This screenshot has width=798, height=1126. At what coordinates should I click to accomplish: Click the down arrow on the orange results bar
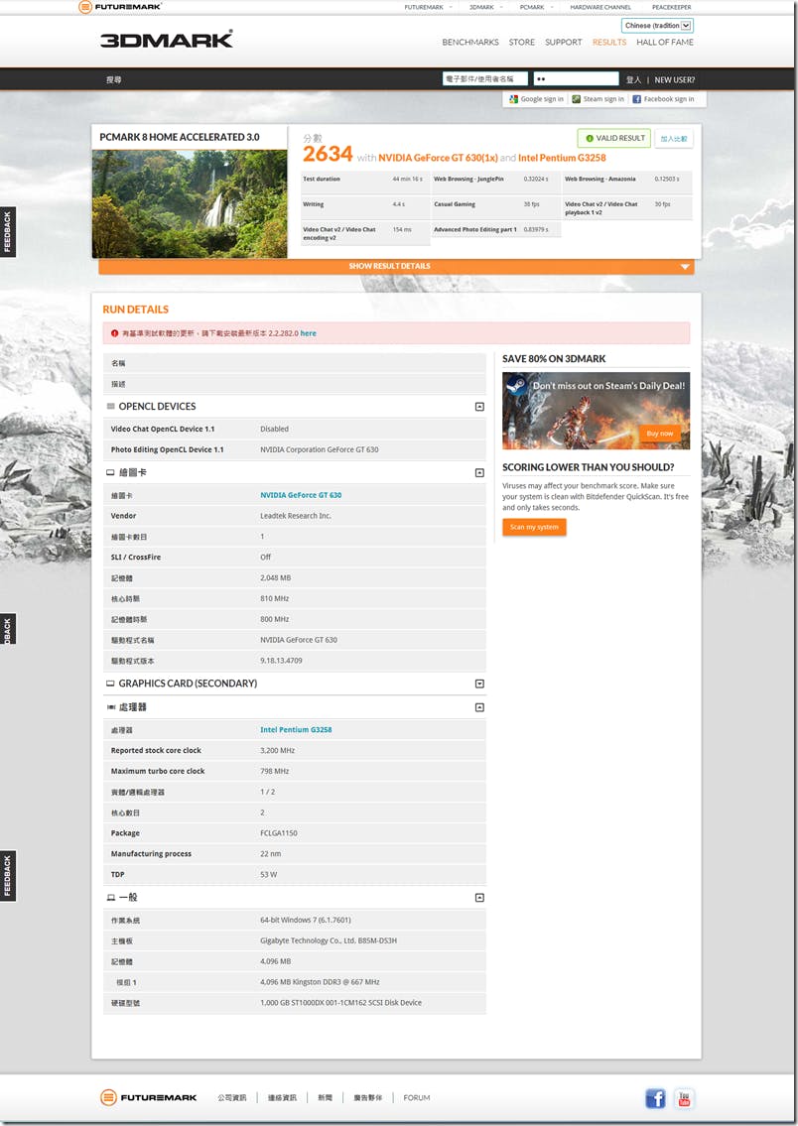[685, 267]
